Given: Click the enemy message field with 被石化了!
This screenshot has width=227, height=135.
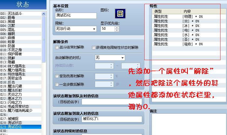Looking at the screenshot, I should tap(112, 119).
